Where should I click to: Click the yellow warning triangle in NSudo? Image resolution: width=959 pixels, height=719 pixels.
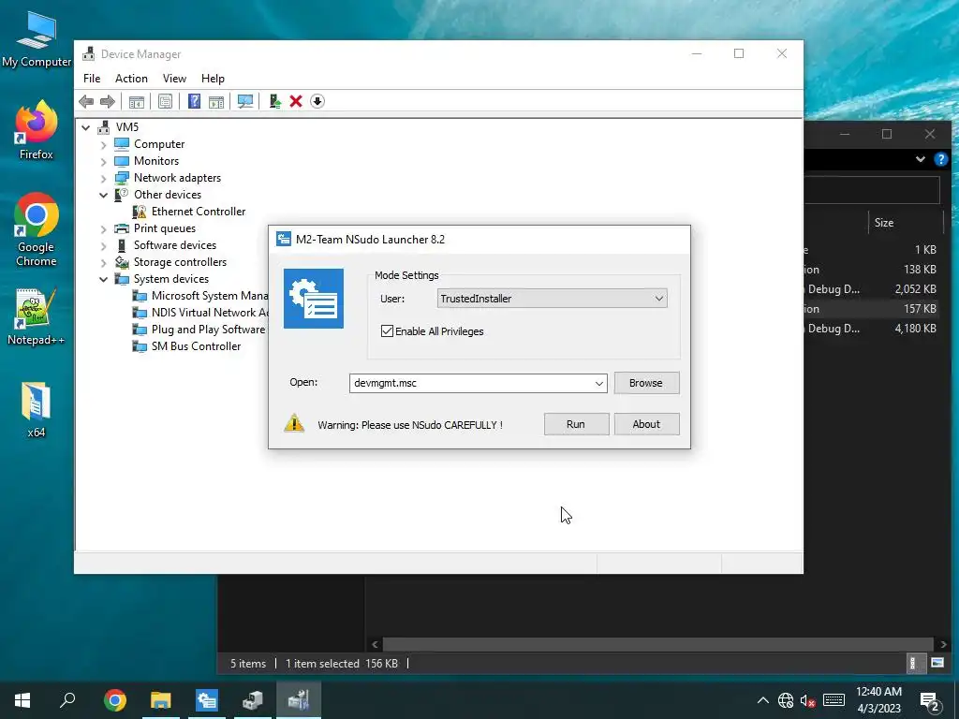point(294,423)
